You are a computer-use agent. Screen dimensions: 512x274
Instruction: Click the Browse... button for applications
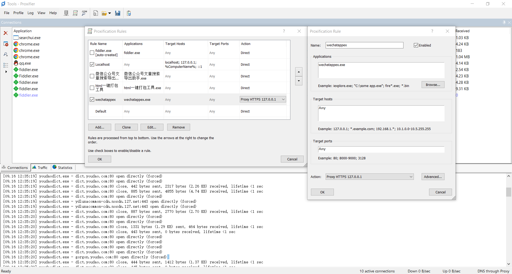coord(433,85)
